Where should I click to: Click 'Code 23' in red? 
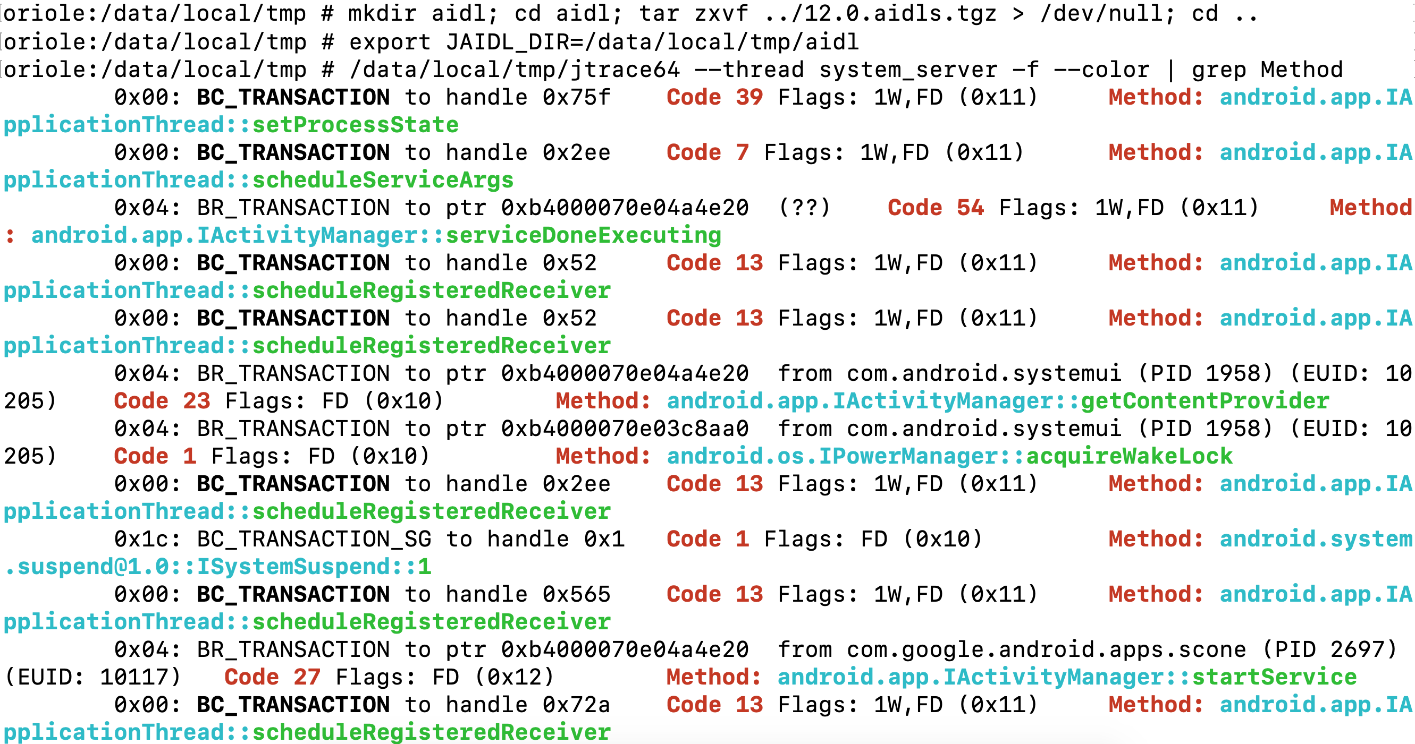point(162,401)
